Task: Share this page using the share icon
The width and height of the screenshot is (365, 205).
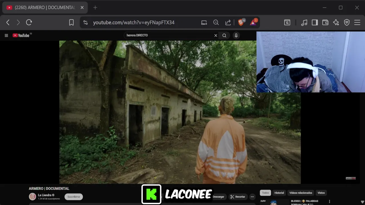Action: (x=228, y=22)
